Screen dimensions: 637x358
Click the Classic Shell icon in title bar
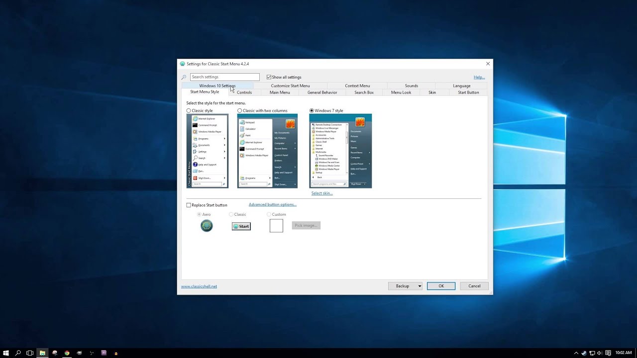[x=183, y=64]
